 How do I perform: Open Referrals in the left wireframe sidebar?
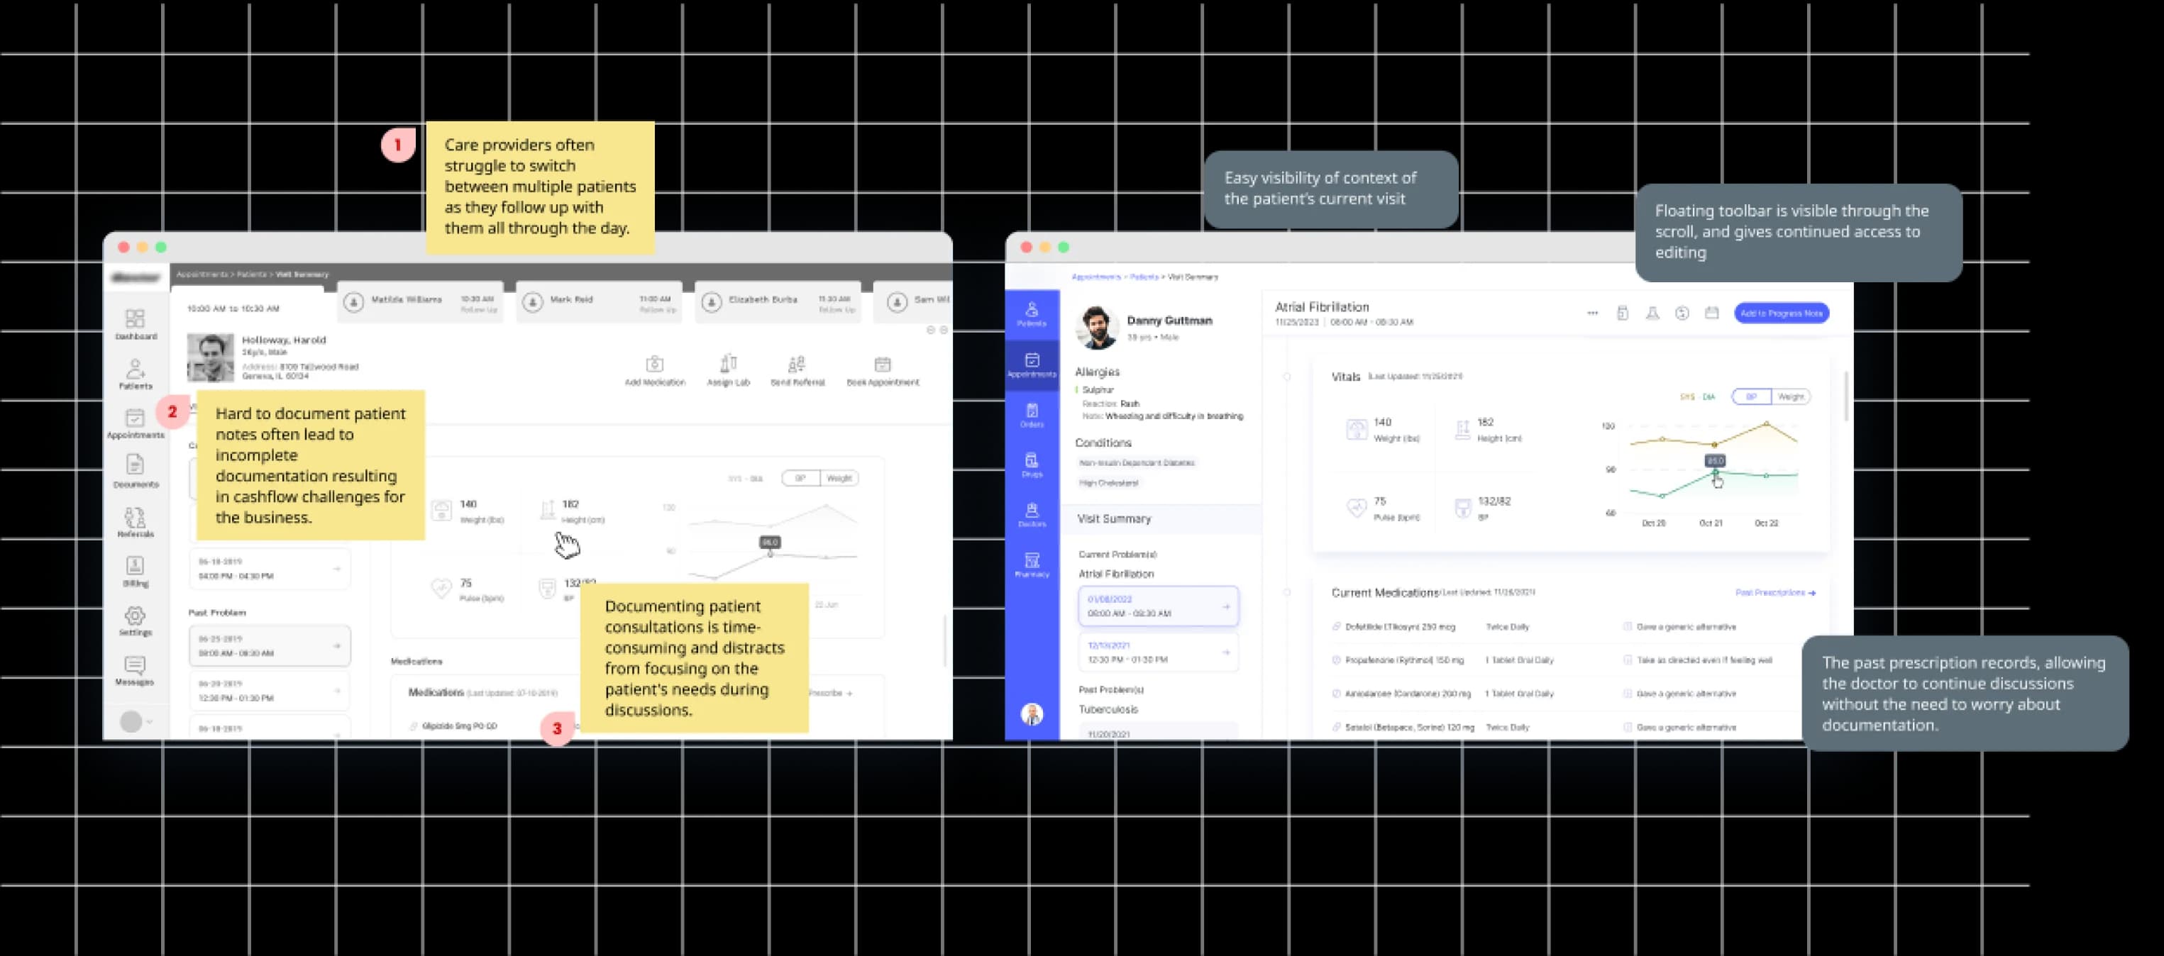click(136, 521)
